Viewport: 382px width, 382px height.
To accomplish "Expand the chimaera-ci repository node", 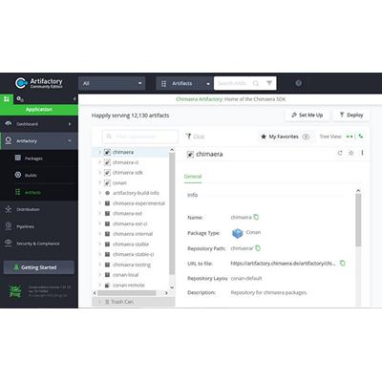I will coord(99,162).
